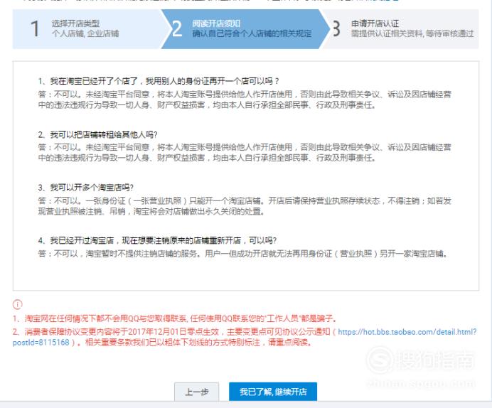Click question '我可以开多个淘宝店吗?'
This screenshot has height=408, width=492.
tap(85, 188)
